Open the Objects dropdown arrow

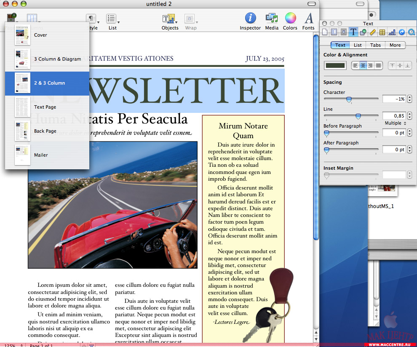tap(176, 22)
